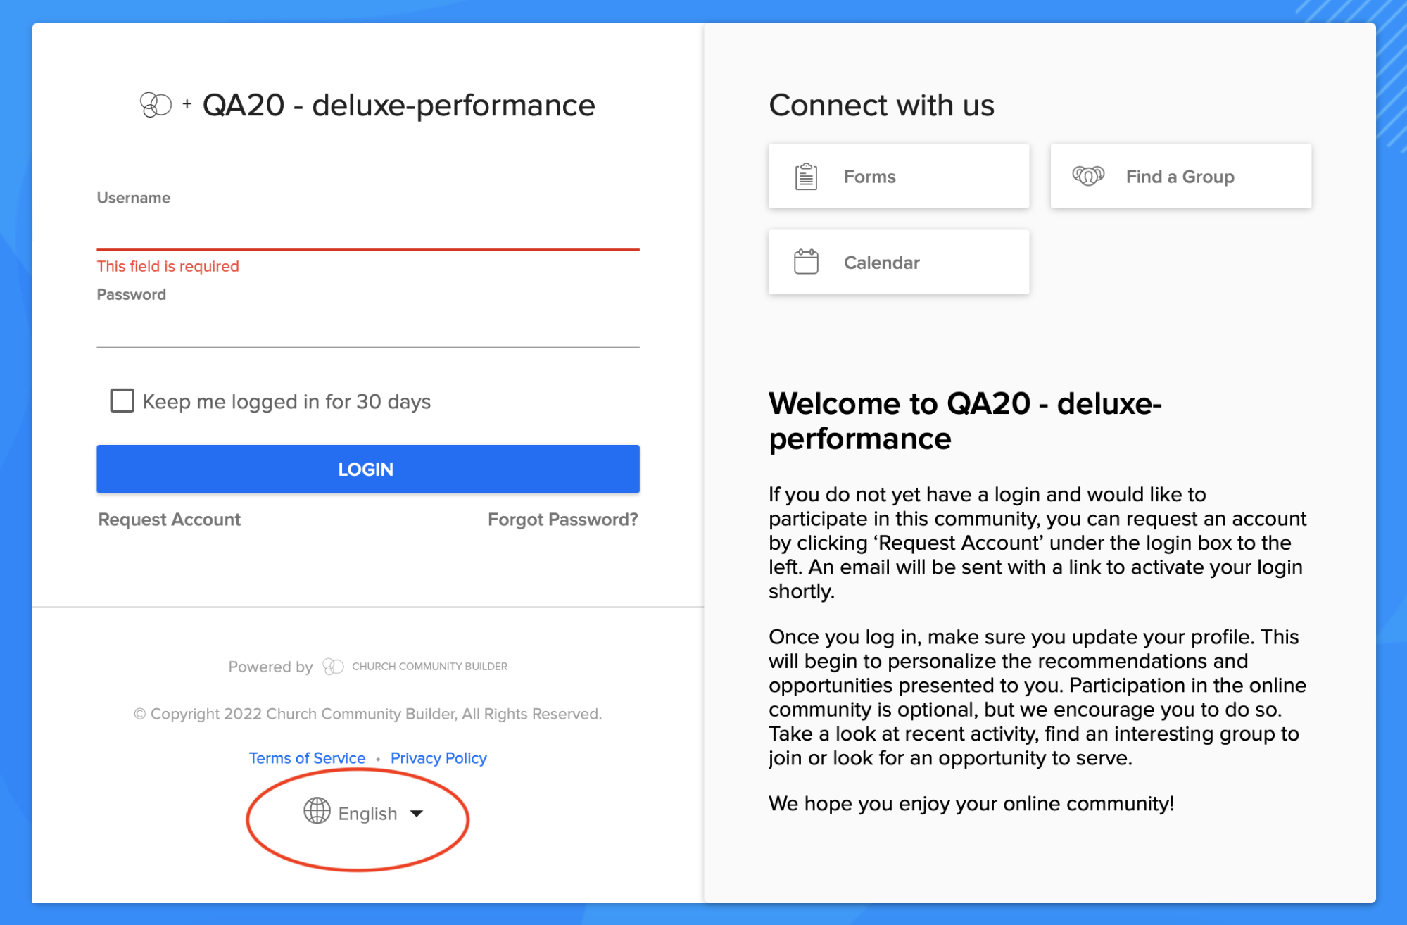Screen dimensions: 1407x925
Task: Click the chevron arrow beside English
Action: [418, 813]
